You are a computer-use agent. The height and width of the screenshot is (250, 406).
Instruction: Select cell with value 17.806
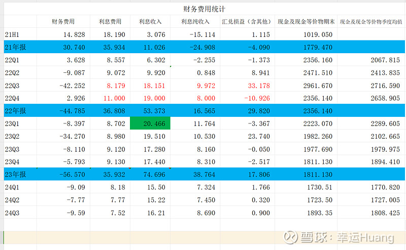(259, 175)
